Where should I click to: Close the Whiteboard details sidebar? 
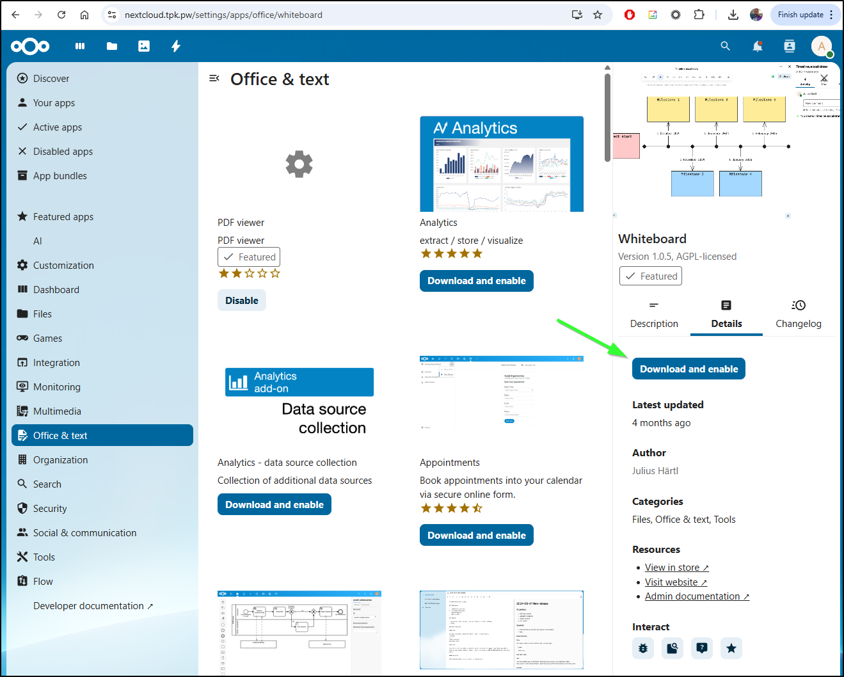point(824,79)
